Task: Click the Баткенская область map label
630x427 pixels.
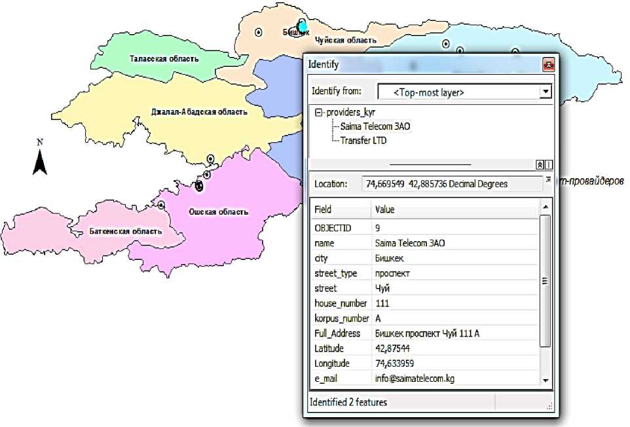Action: pyautogui.click(x=126, y=231)
